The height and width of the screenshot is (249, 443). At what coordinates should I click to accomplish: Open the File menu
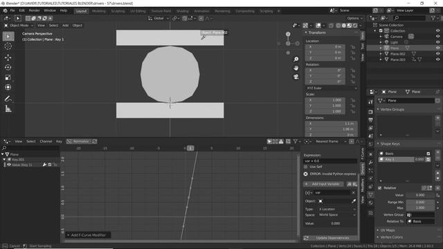[x=12, y=10]
